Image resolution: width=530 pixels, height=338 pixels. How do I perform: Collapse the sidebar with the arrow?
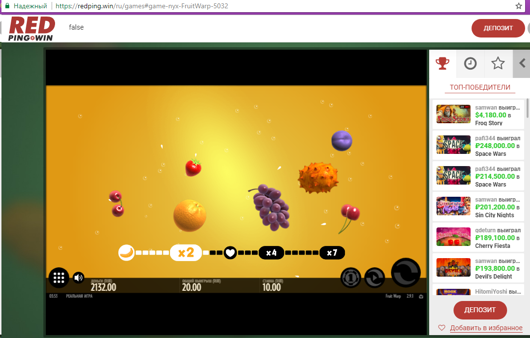pyautogui.click(x=522, y=63)
